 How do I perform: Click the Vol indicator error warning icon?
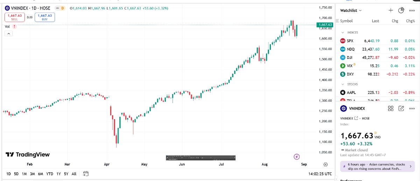click(14, 26)
